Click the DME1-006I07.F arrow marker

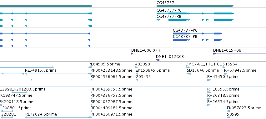[x=132, y=54]
